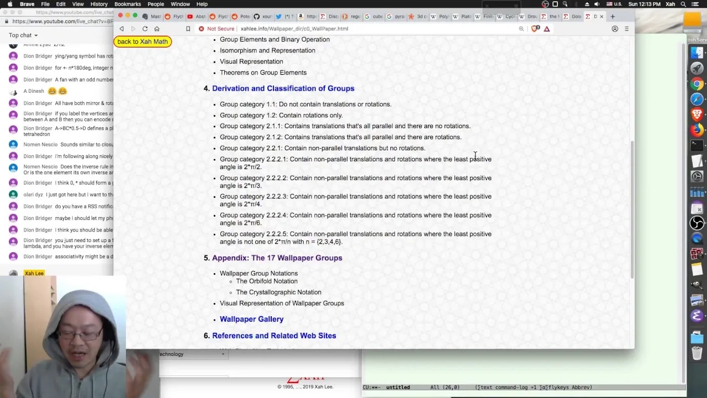
Task: Open the Brave Rewards triangle icon
Action: (547, 29)
